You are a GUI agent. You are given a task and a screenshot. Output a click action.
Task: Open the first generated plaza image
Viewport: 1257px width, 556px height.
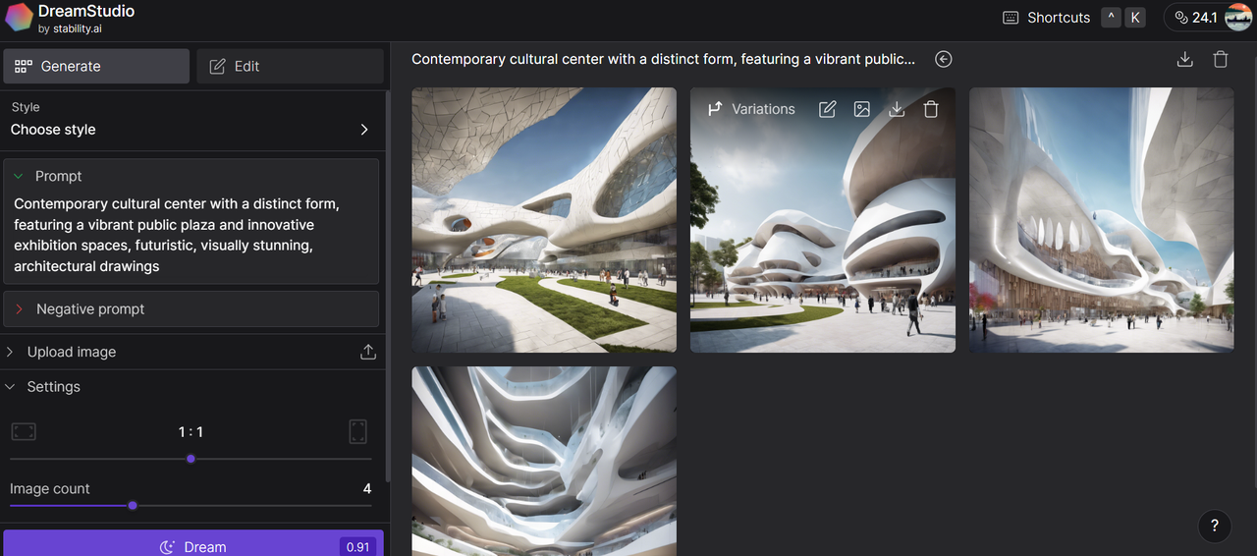click(x=544, y=220)
